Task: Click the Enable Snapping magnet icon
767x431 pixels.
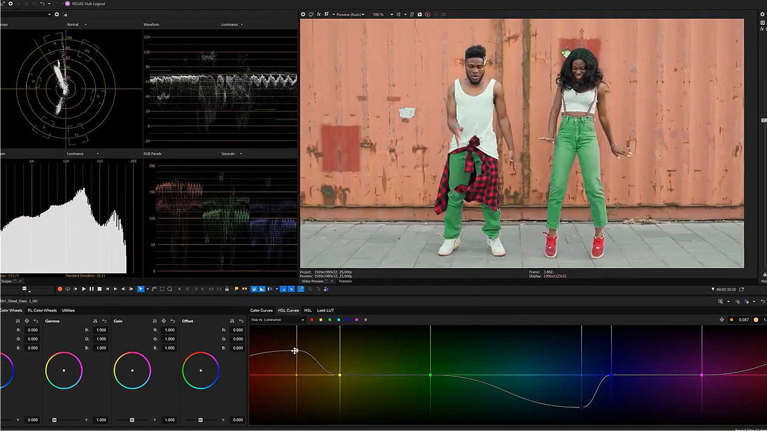Action: pos(254,289)
